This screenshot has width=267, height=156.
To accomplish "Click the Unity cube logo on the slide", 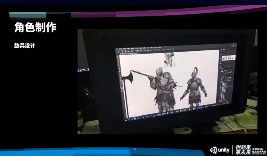I will pyautogui.click(x=213, y=150).
